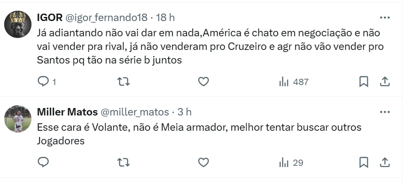Open more options on IGOR's tweet

[x=385, y=18]
